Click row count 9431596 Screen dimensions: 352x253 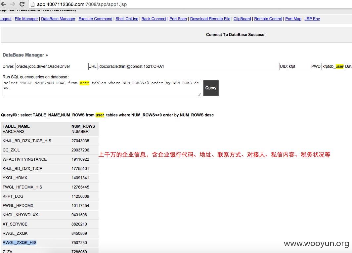[79, 215]
